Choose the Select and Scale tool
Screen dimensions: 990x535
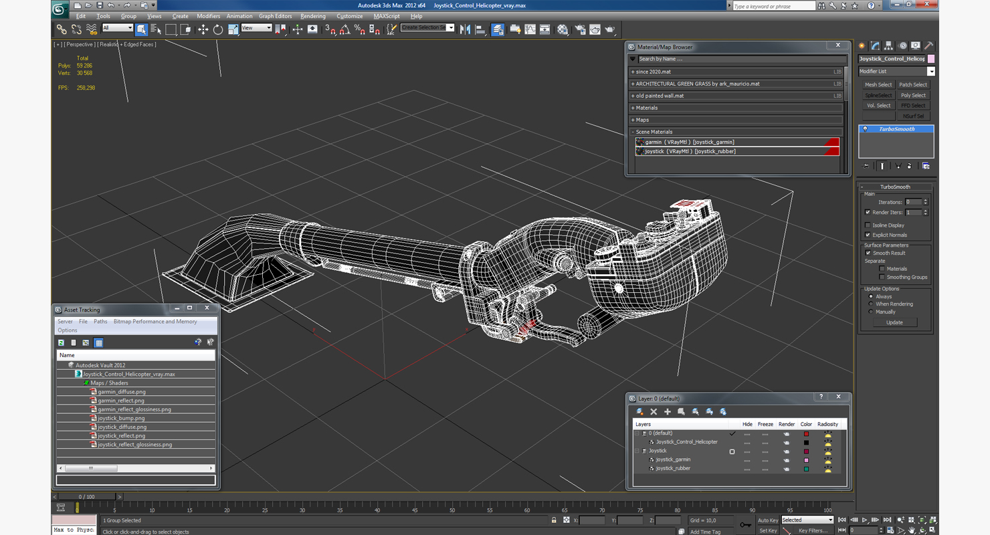tap(233, 29)
